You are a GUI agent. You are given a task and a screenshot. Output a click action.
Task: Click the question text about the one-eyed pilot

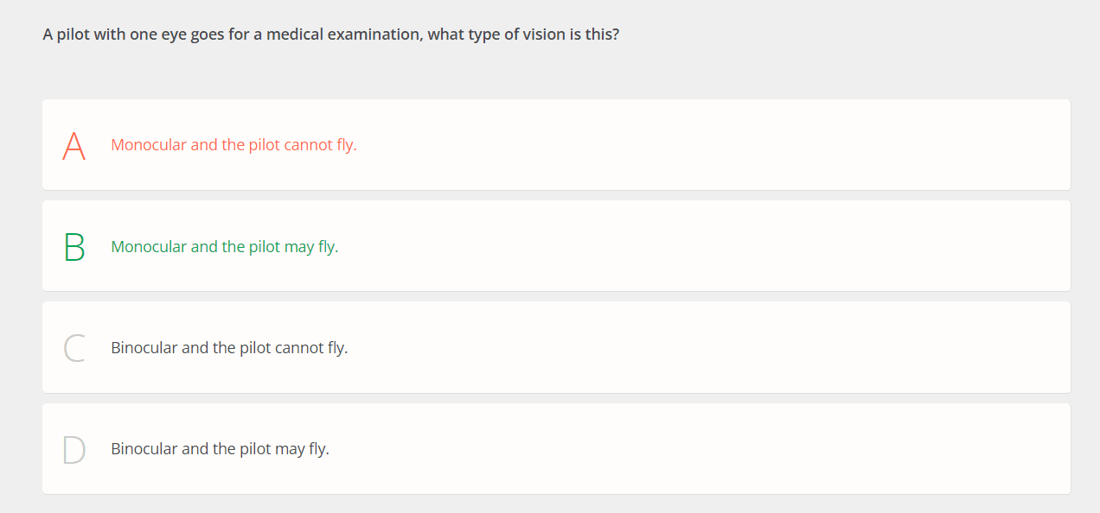[x=330, y=35]
